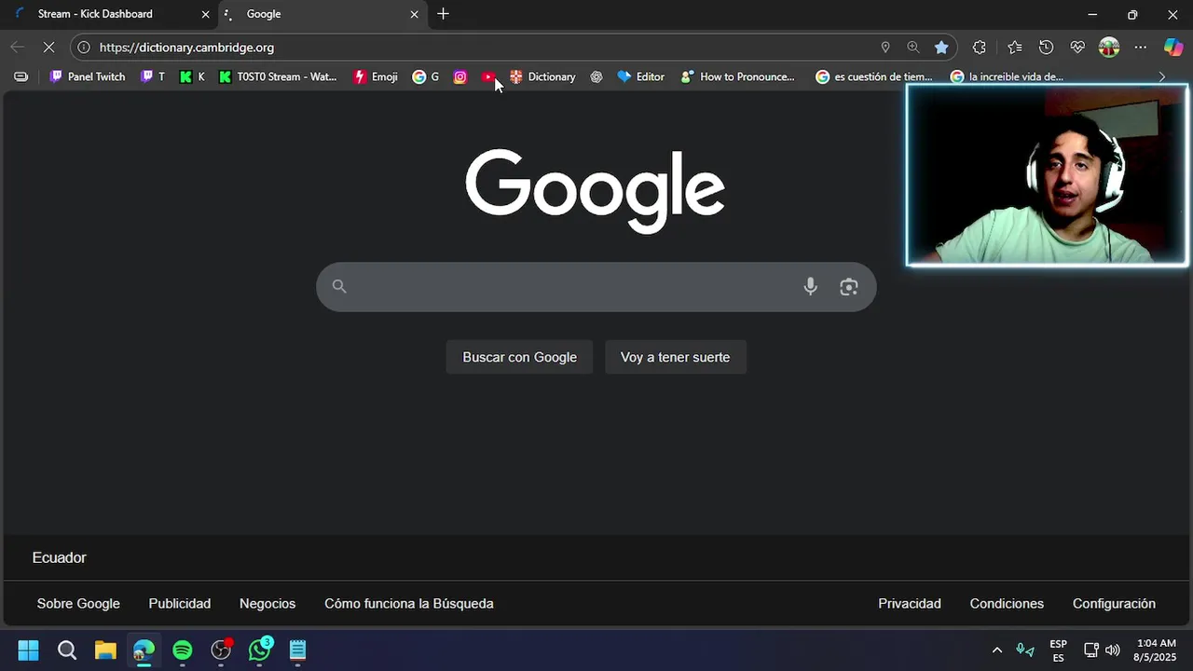Screen dimensions: 1193x671
Task: Open the browser Extensions menu
Action: coord(980,48)
